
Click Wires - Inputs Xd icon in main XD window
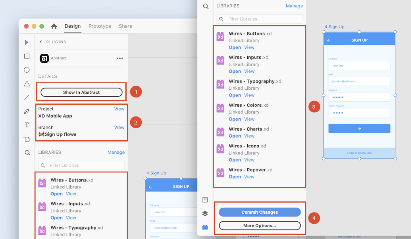click(42, 207)
